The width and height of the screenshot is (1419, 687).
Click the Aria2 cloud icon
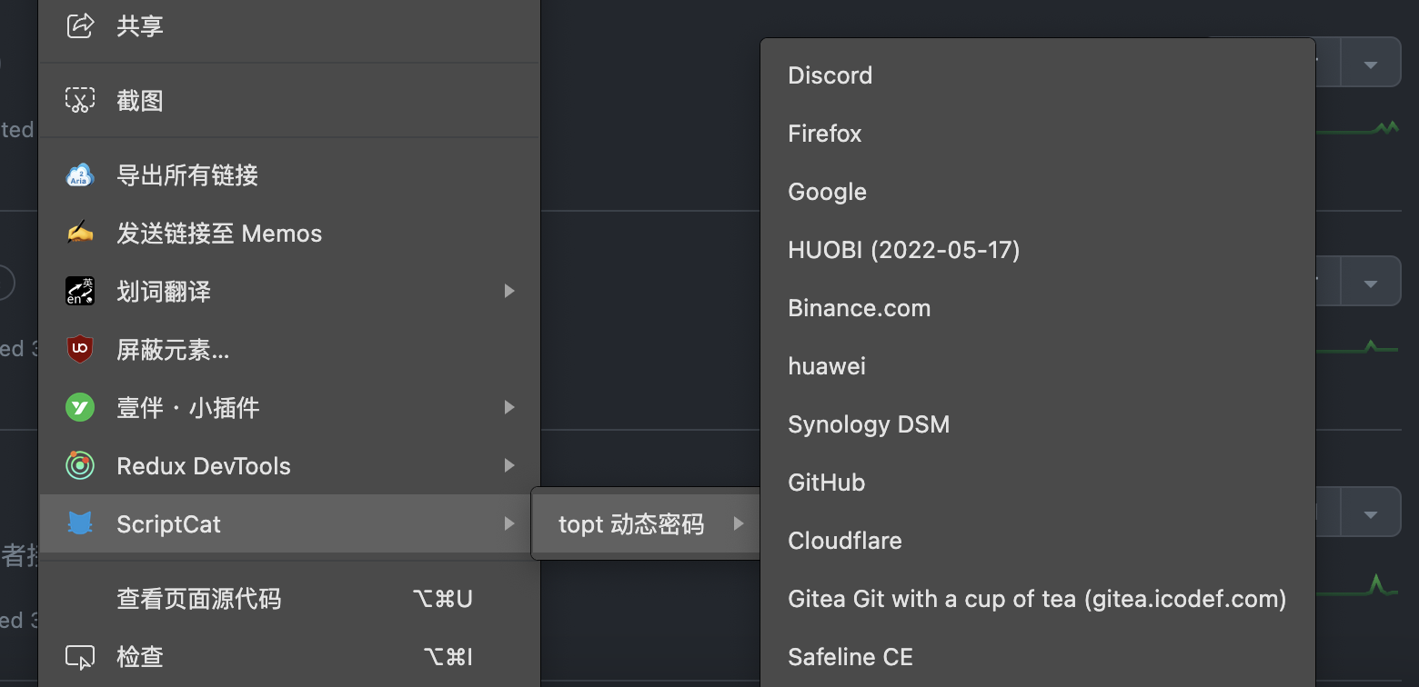[80, 174]
